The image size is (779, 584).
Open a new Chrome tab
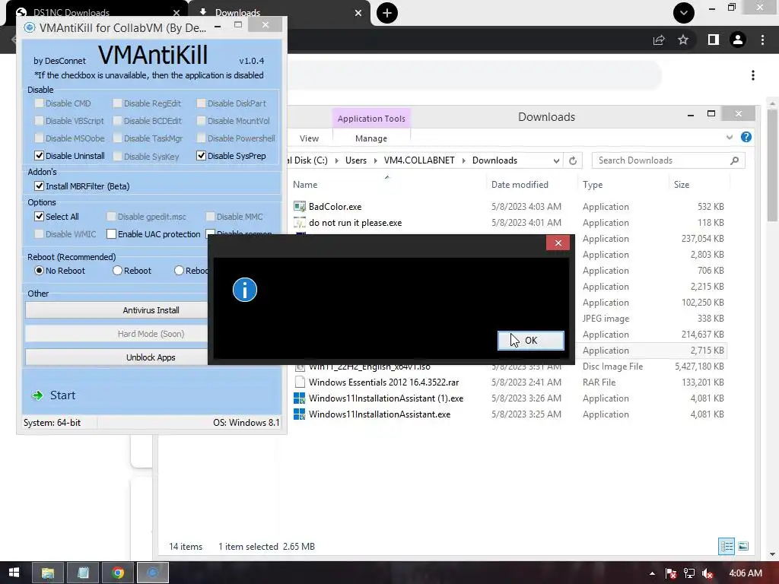387,13
